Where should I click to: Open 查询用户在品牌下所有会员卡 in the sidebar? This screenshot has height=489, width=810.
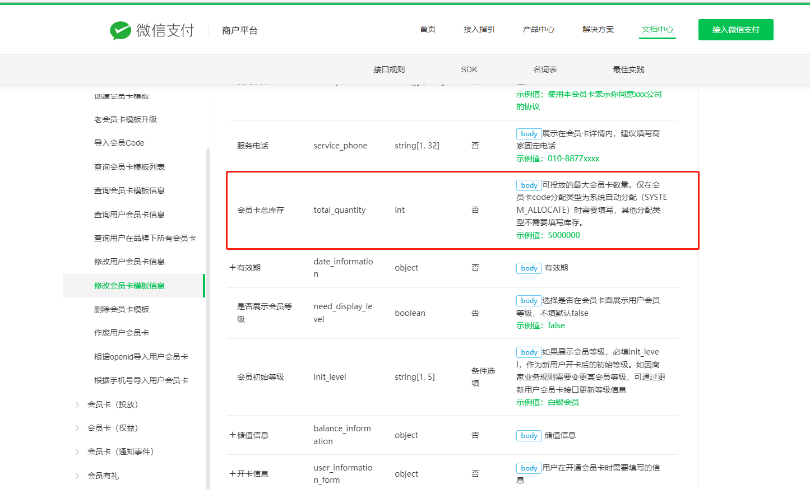(x=145, y=238)
